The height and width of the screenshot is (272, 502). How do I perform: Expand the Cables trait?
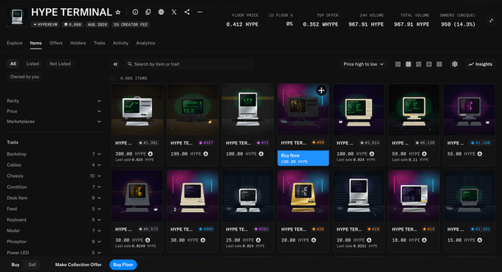pyautogui.click(x=54, y=165)
